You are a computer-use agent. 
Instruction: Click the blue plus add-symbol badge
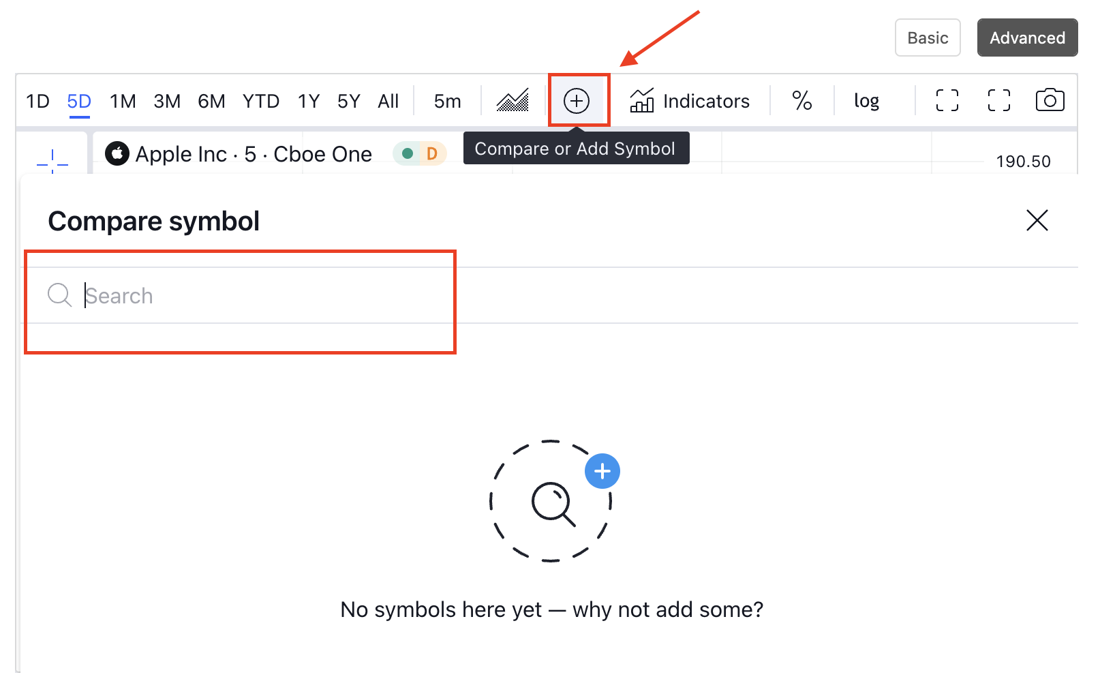point(602,471)
